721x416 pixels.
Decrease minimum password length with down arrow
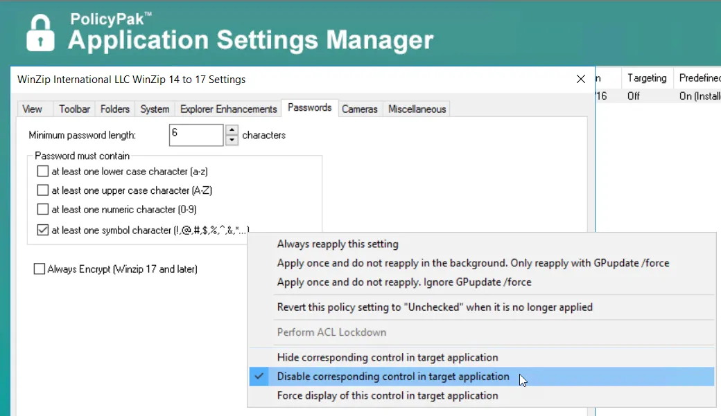coord(232,140)
